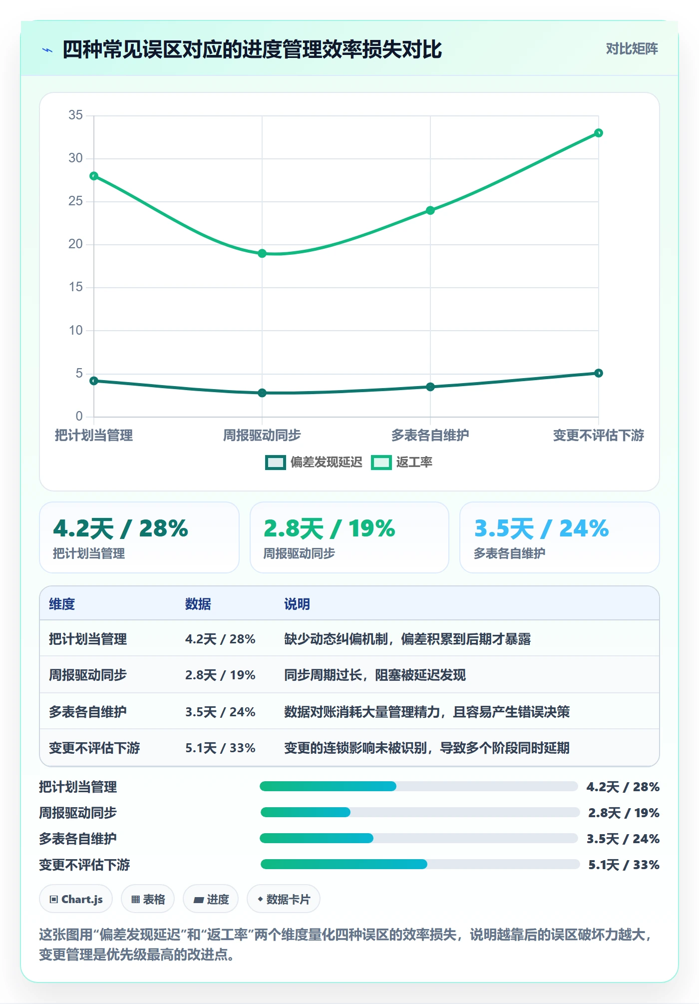Click 偏差发现延迟 point at 周报驱动同步
The image size is (699, 1004).
coord(262,393)
